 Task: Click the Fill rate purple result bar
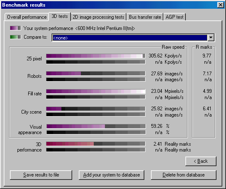click(96, 91)
